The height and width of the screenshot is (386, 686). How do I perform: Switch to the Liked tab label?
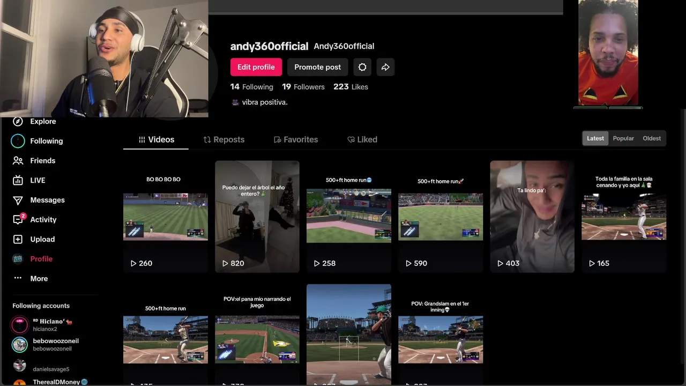pos(367,139)
